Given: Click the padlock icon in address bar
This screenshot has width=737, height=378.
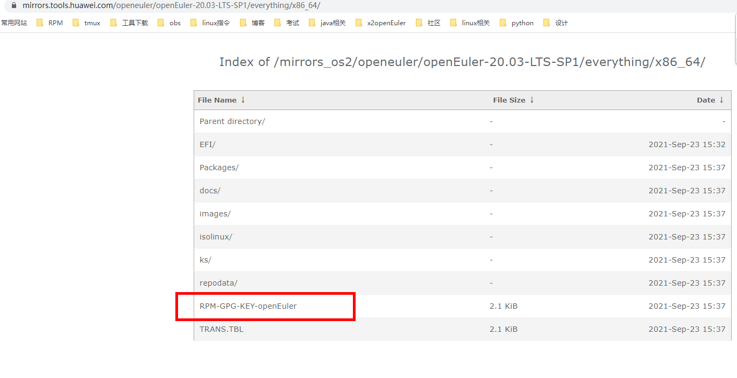Looking at the screenshot, I should point(15,5).
